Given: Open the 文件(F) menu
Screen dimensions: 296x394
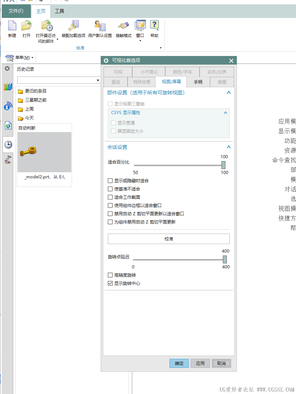Looking at the screenshot, I should click(16, 11).
